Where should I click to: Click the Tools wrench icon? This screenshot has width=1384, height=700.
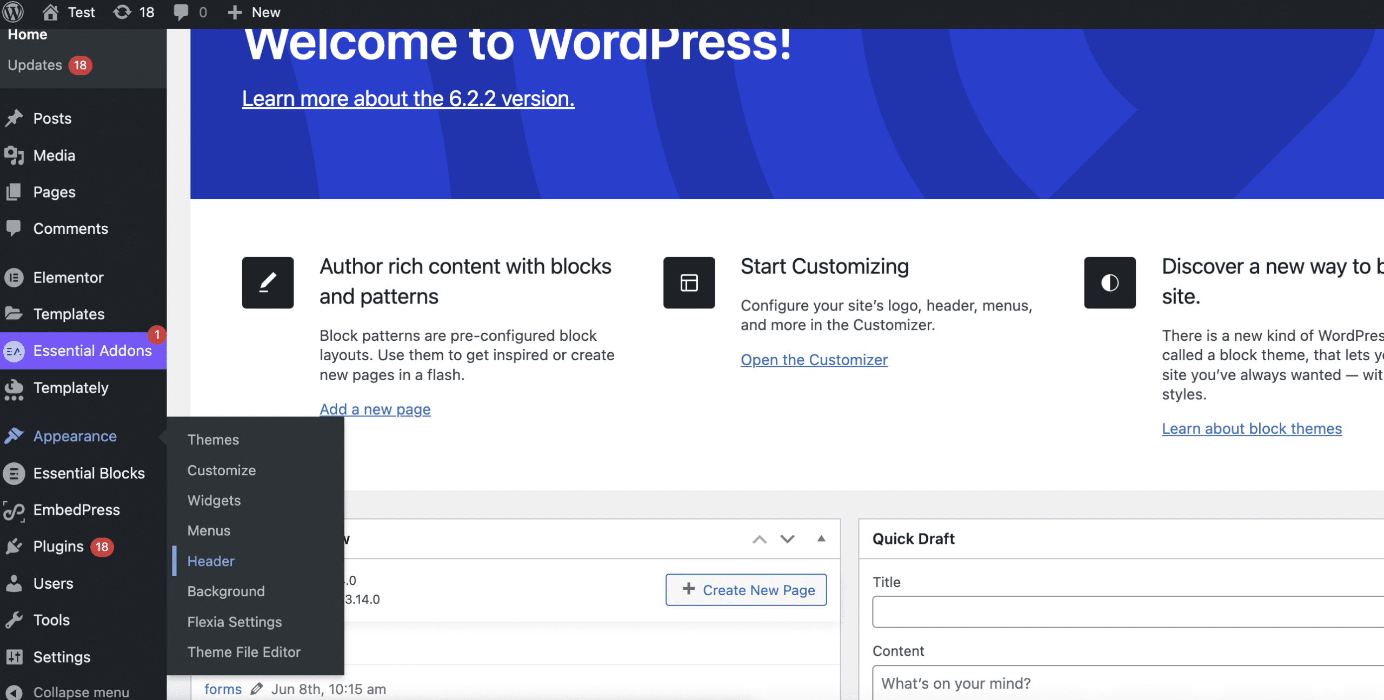tap(14, 620)
